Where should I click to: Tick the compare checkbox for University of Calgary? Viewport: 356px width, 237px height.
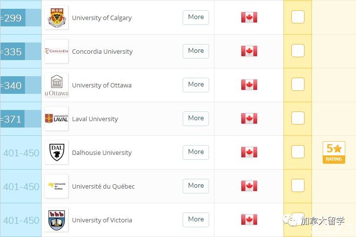[x=298, y=17]
